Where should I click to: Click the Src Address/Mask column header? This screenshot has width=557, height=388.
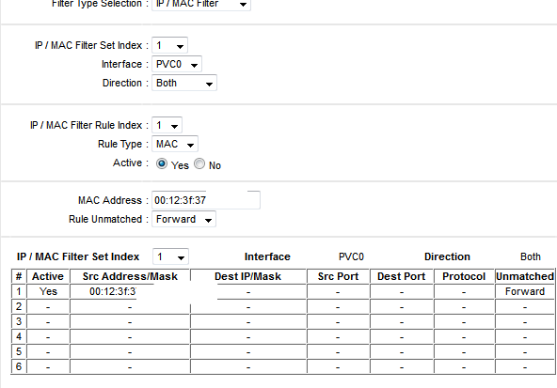coord(130,276)
